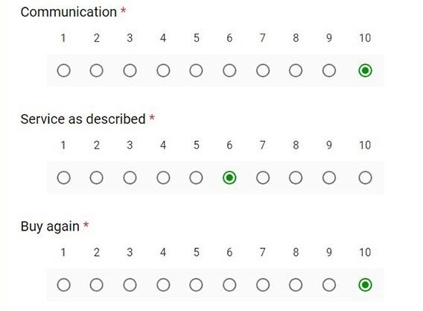Choose rating 10 for Service as described

click(365, 178)
